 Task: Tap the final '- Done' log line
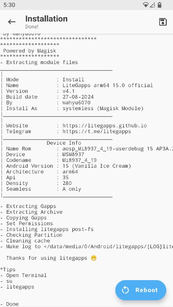9,304
